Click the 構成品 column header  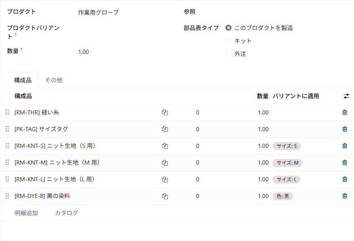[23, 96]
